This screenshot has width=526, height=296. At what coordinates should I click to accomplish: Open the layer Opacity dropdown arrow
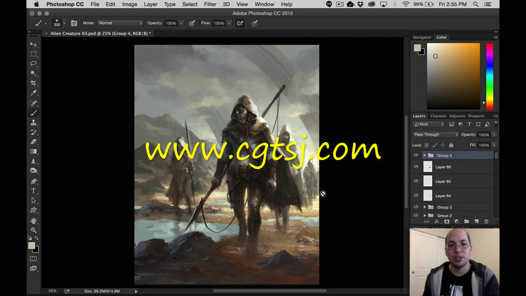[494, 135]
